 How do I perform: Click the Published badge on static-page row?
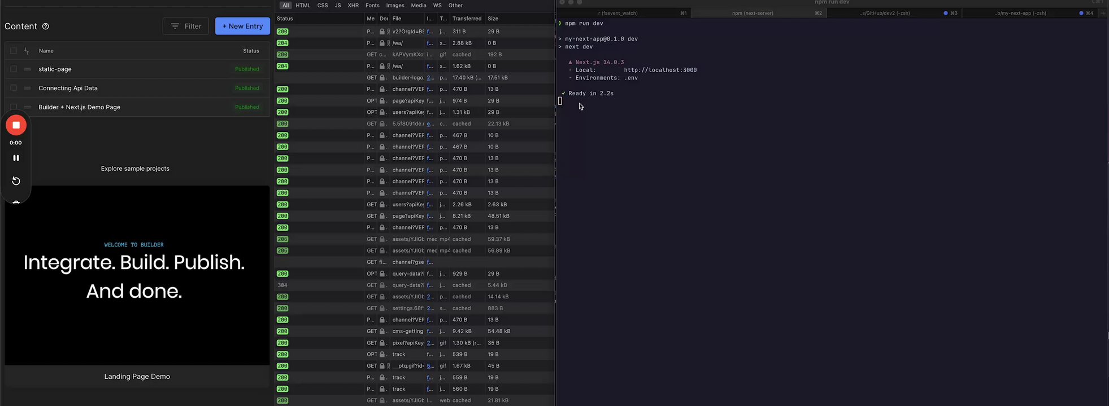(x=247, y=69)
